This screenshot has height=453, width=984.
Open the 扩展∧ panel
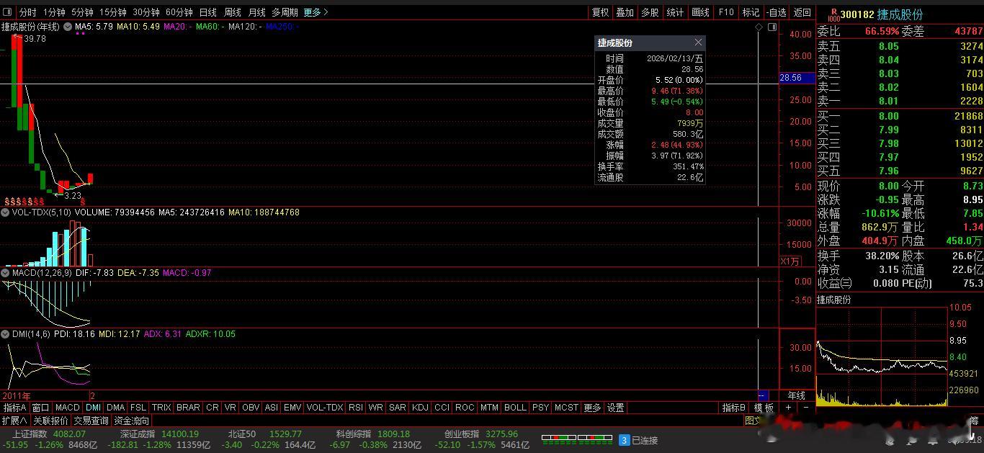14,421
